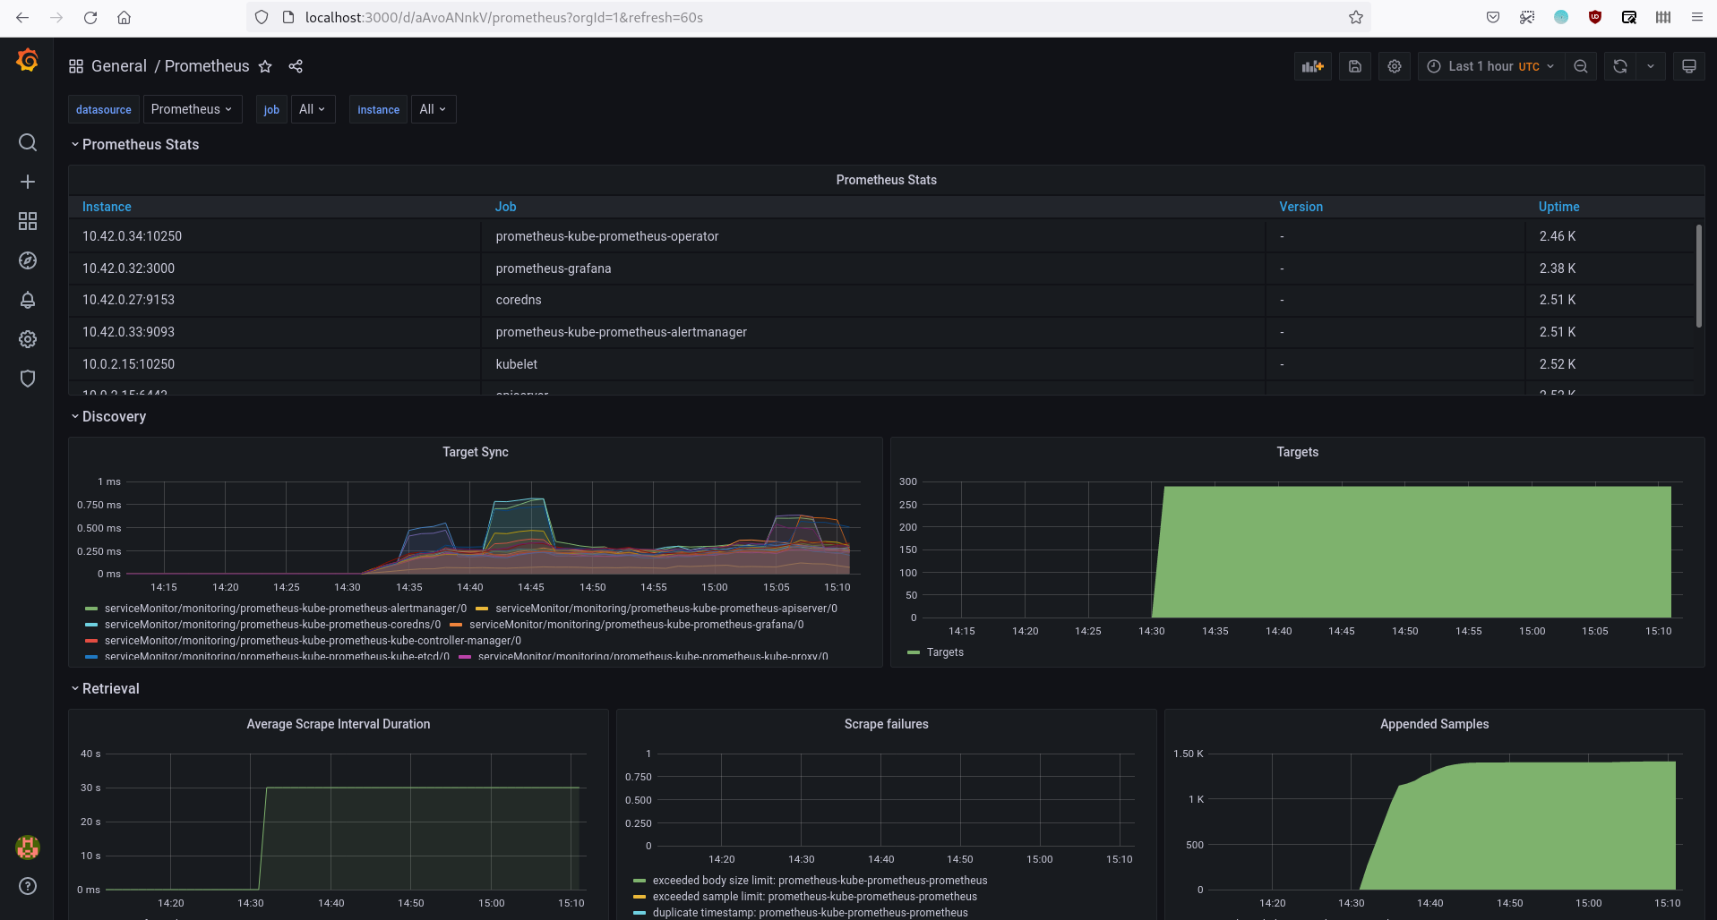
Task: Toggle the Targets legend series
Action: pyautogui.click(x=945, y=652)
